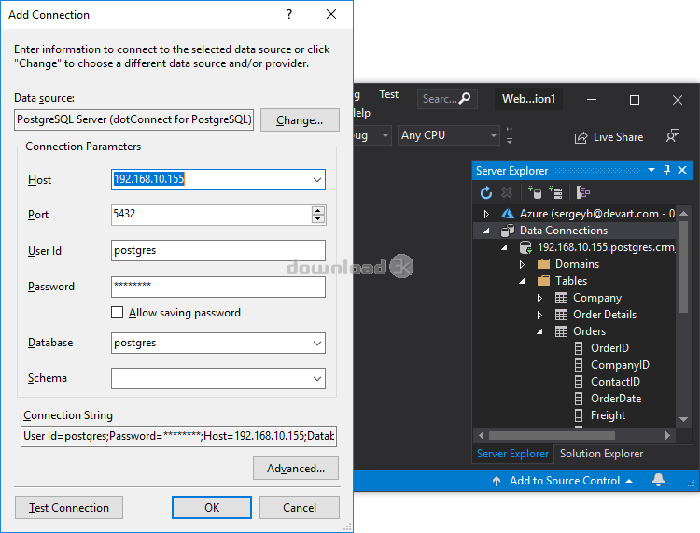Click the notifications bell in the status bar
The image size is (700, 533).
pyautogui.click(x=659, y=480)
